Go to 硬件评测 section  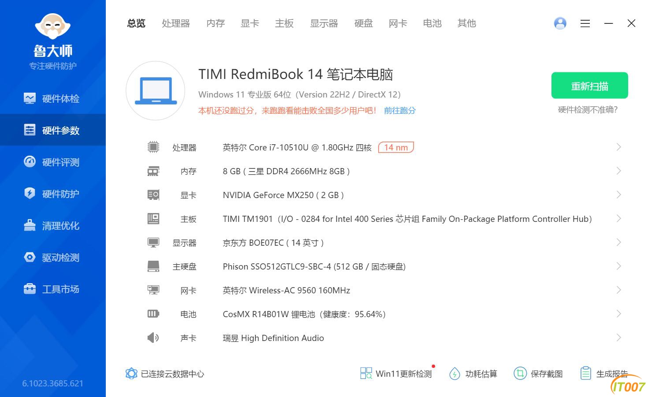[x=52, y=162]
